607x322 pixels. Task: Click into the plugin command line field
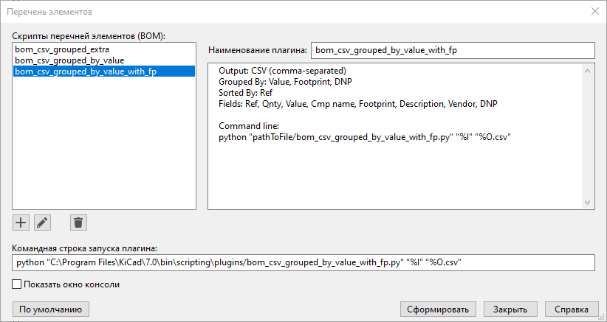click(303, 262)
